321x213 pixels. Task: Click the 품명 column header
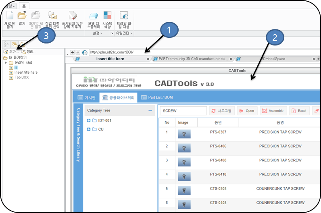(280, 122)
